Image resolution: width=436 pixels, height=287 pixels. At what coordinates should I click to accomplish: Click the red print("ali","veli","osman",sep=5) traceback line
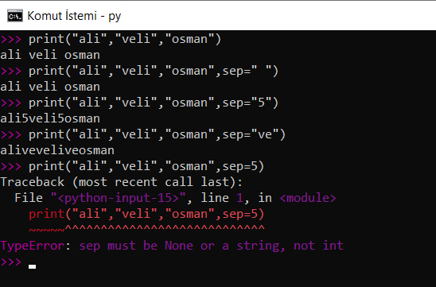pos(146,214)
